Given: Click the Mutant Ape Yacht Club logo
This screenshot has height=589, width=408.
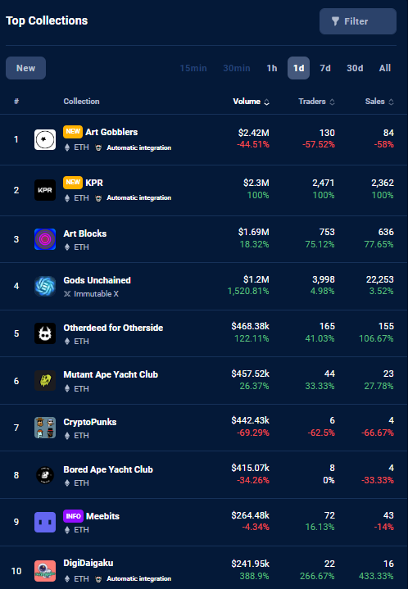Looking at the screenshot, I should (45, 381).
